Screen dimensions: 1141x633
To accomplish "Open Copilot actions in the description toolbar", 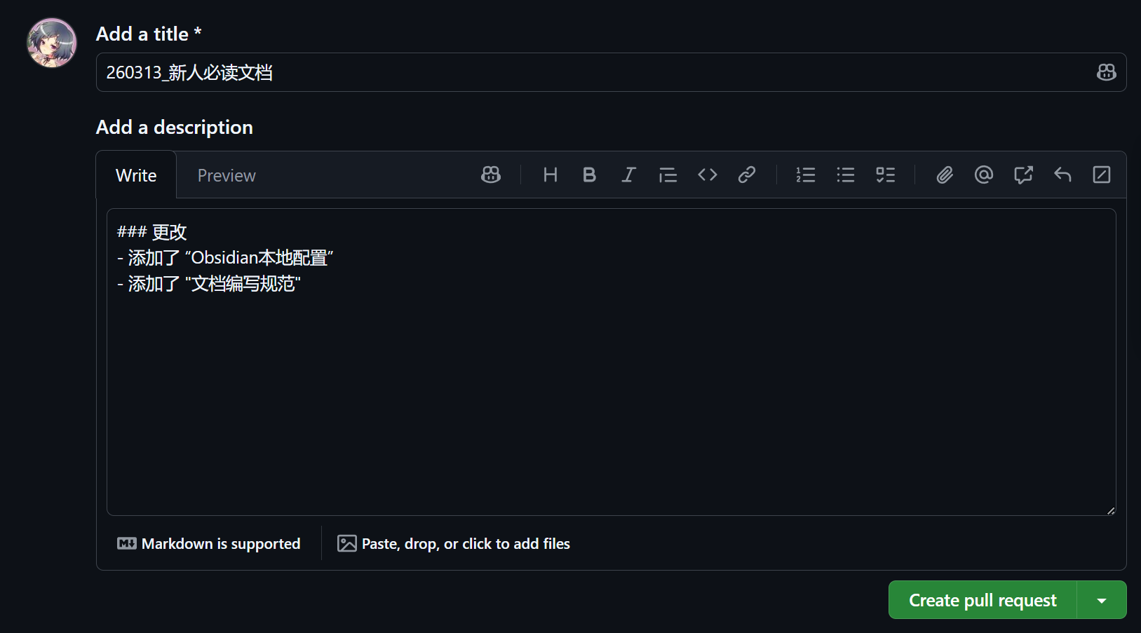I will click(x=491, y=175).
